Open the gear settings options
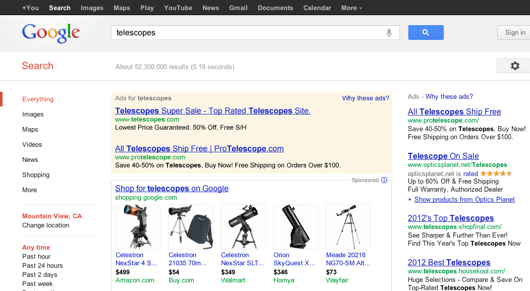This screenshot has width=530, height=291. pyautogui.click(x=515, y=66)
